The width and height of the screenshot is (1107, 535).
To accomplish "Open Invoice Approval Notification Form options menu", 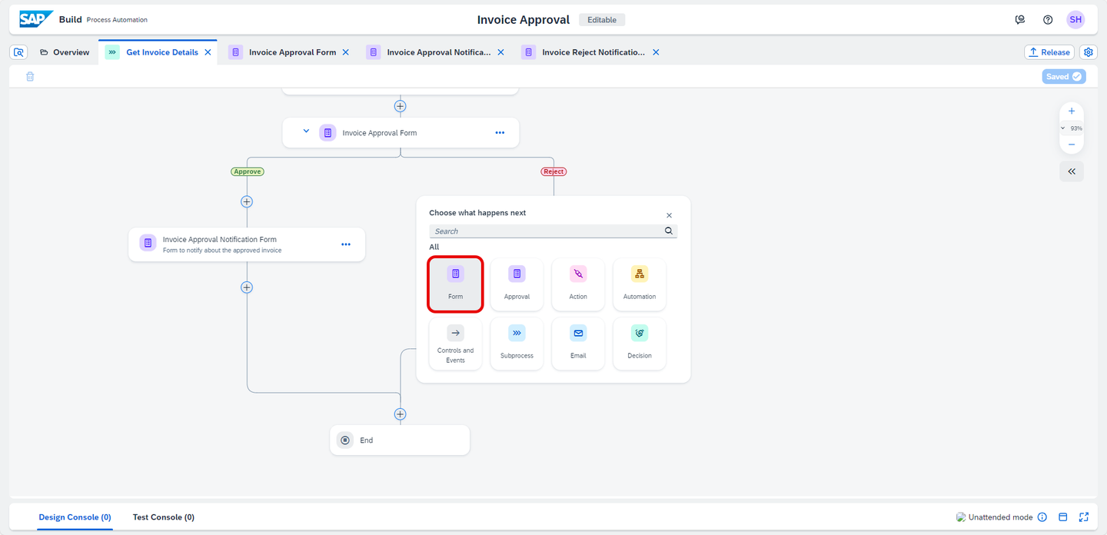I will 346,244.
